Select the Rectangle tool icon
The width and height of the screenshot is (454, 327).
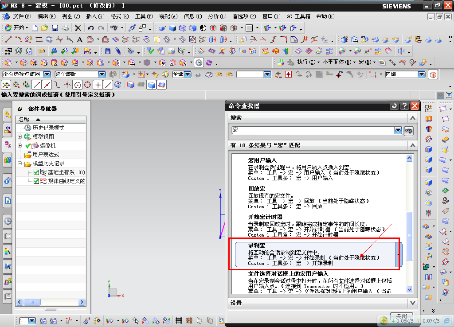(39, 39)
